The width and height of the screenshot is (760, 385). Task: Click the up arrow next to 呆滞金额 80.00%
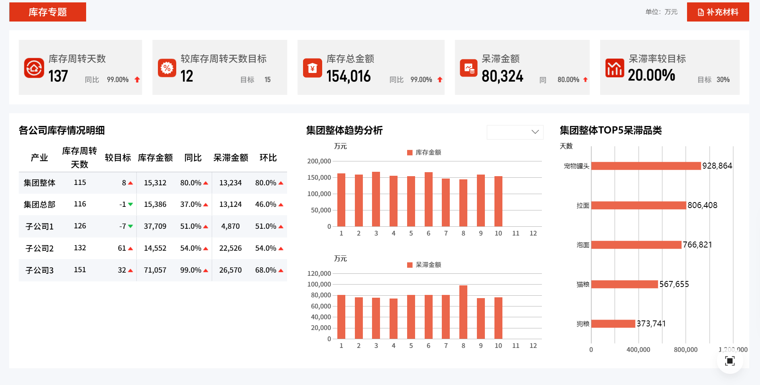[585, 80]
